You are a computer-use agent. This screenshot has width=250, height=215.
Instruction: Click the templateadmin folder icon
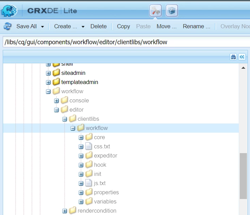click(56, 82)
